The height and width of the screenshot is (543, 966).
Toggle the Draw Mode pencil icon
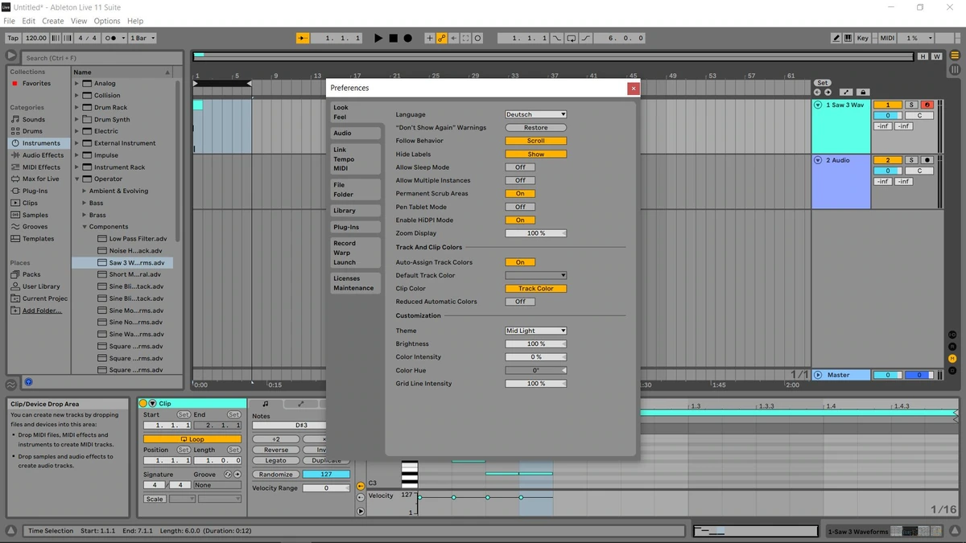(x=836, y=38)
